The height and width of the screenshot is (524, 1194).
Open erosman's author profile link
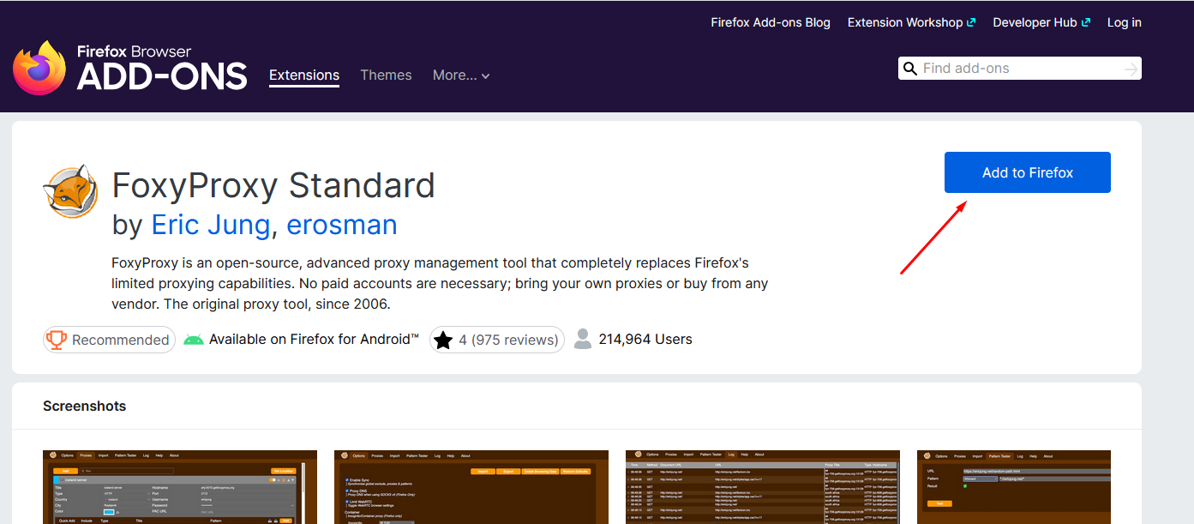click(341, 225)
